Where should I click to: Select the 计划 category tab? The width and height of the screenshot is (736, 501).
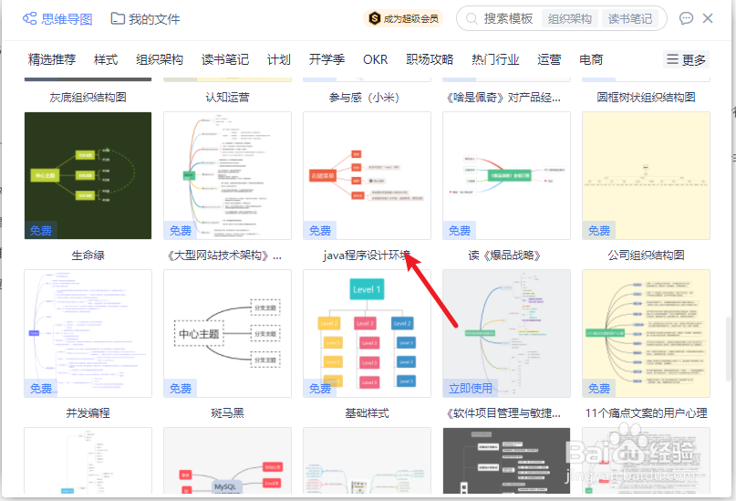point(279,59)
